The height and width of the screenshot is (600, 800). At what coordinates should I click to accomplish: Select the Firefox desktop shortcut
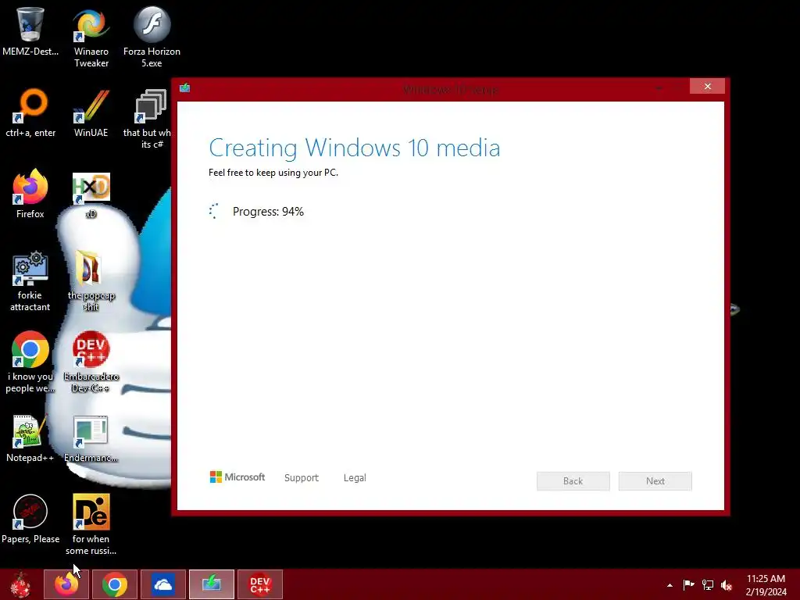[30, 194]
